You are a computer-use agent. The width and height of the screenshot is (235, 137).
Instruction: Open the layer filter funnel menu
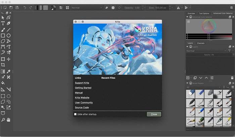tap(229, 51)
